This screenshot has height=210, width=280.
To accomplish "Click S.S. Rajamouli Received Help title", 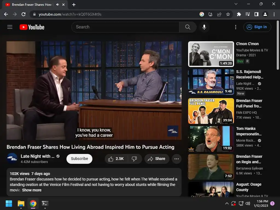I will pyautogui.click(x=250, y=74).
